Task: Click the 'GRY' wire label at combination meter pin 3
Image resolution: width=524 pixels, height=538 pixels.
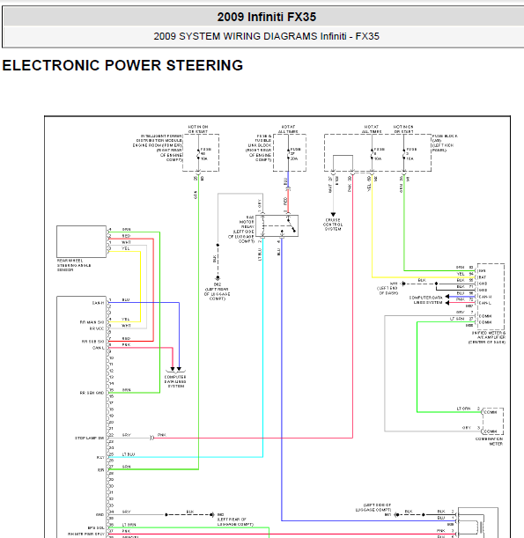Action: (x=467, y=428)
